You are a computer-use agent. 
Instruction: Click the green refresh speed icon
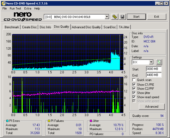[x=159, y=62]
